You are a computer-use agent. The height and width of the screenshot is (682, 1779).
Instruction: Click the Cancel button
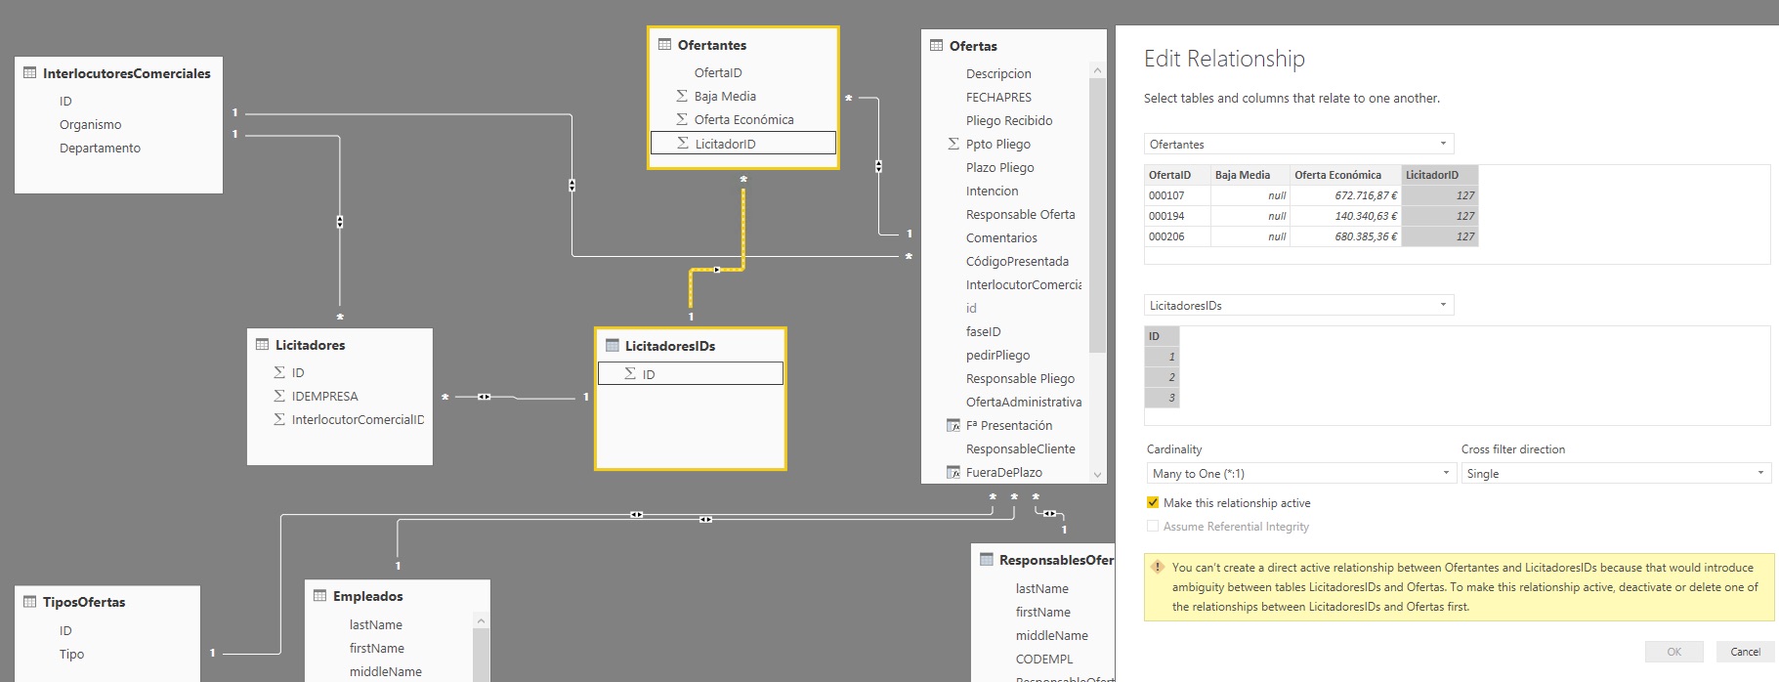pos(1745,652)
